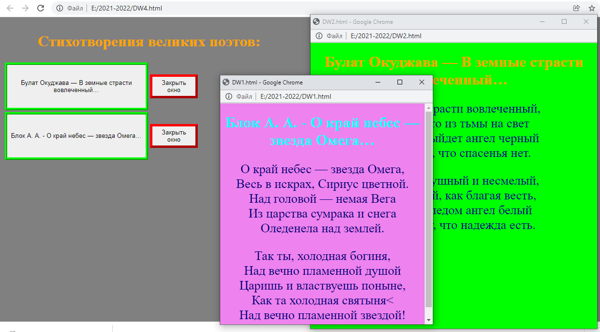The width and height of the screenshot is (600, 332).
Task: Click the share icon in the address bar
Action: click(577, 8)
